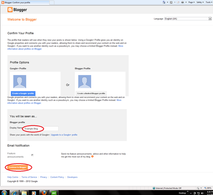Toggle the Feature announcements checkbox

click(32, 155)
